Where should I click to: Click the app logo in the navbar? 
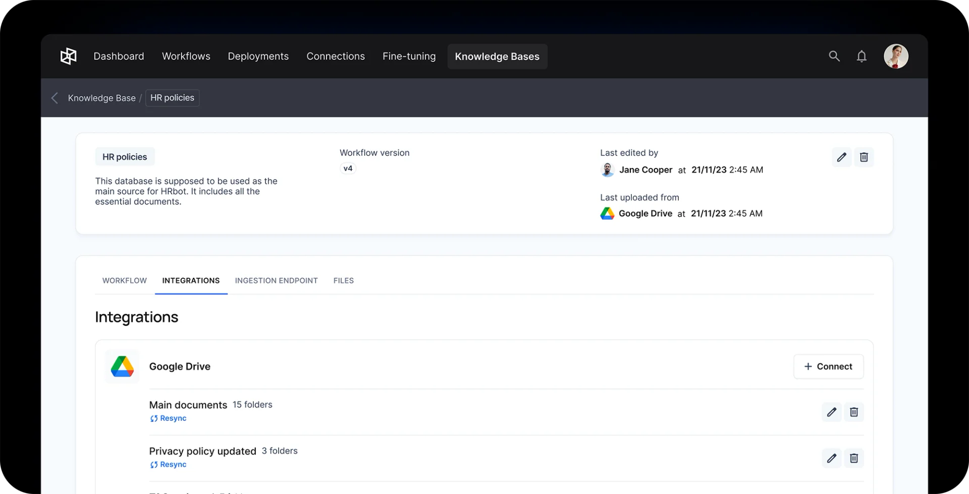click(68, 56)
